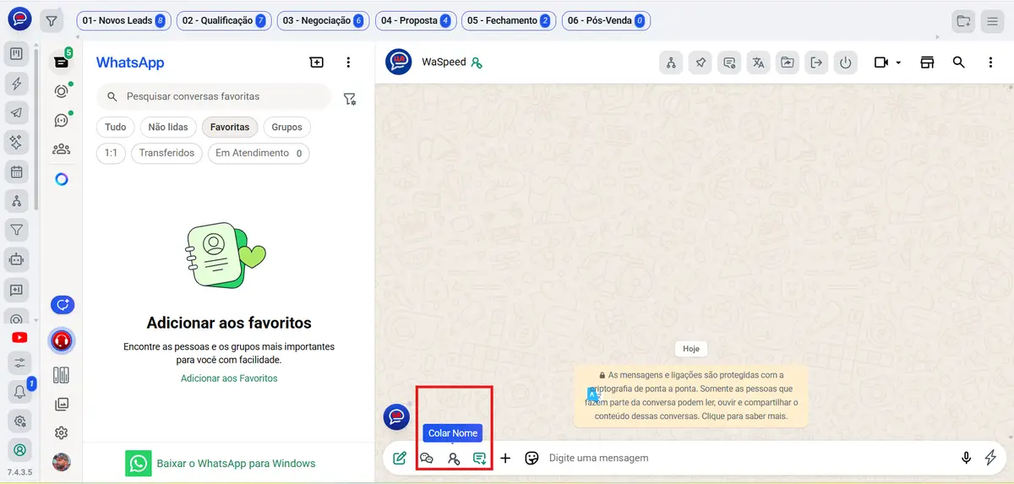This screenshot has width=1014, height=484.
Task: Open the green user profile icon in sidebar
Action: pyautogui.click(x=19, y=449)
